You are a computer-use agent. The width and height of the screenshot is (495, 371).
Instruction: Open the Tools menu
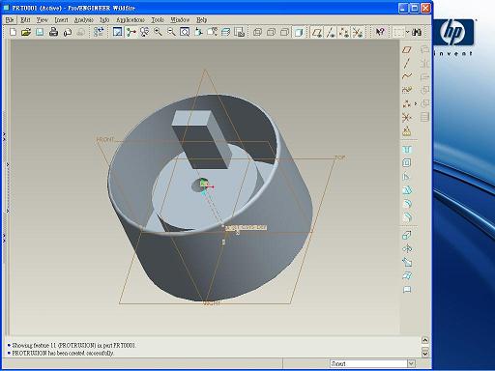(158, 20)
